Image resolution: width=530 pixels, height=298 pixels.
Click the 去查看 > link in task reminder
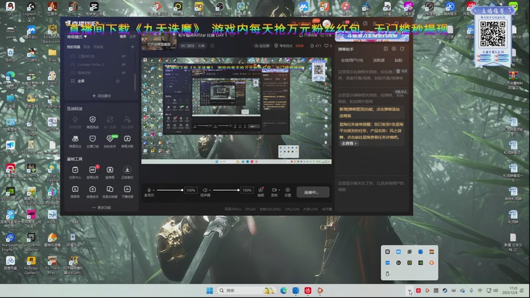click(x=349, y=143)
